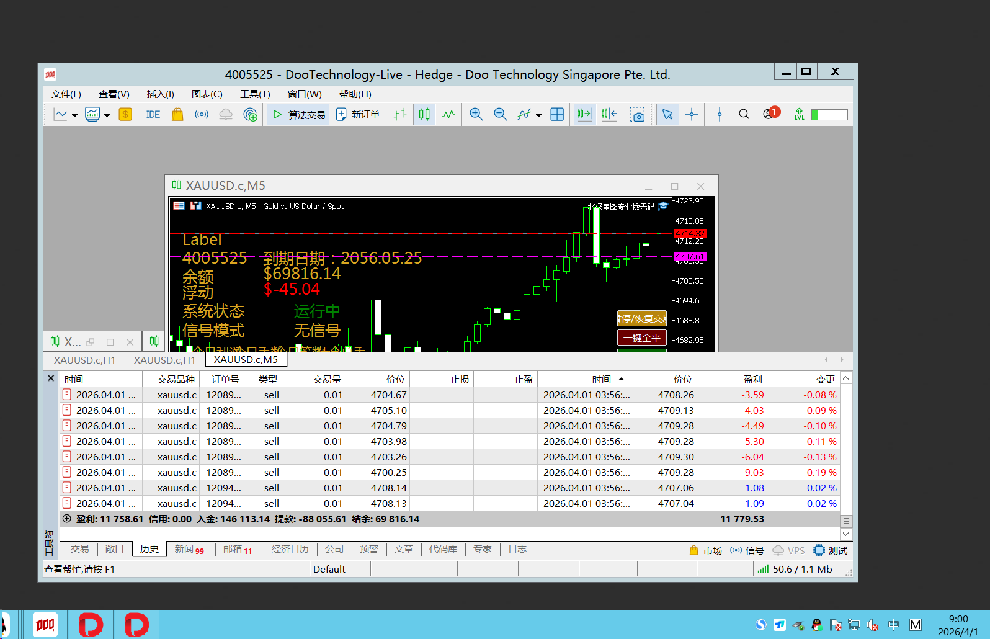Click the green LVL icon
Screen dimensions: 990x639
tap(799, 114)
